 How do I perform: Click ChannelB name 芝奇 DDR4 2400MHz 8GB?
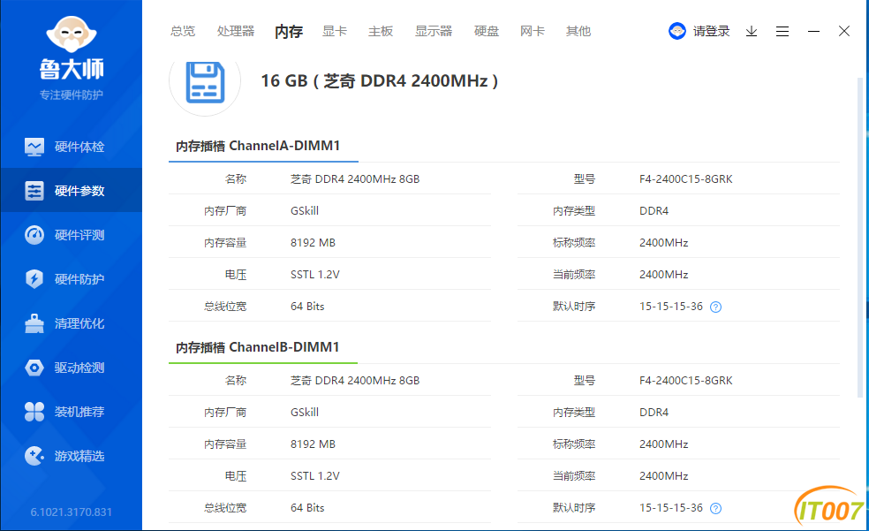tap(355, 381)
